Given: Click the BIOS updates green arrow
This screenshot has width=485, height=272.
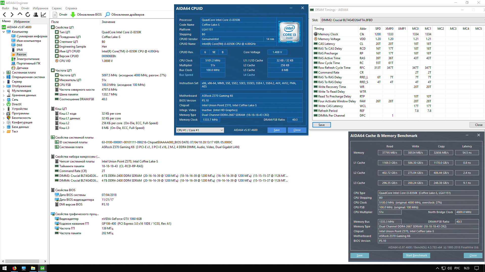Looking at the screenshot, I should pyautogui.click(x=73, y=15).
